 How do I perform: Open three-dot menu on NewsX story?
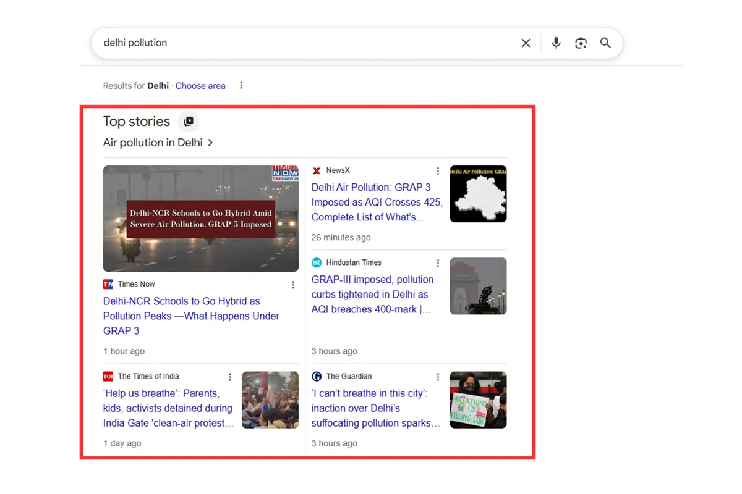(438, 170)
